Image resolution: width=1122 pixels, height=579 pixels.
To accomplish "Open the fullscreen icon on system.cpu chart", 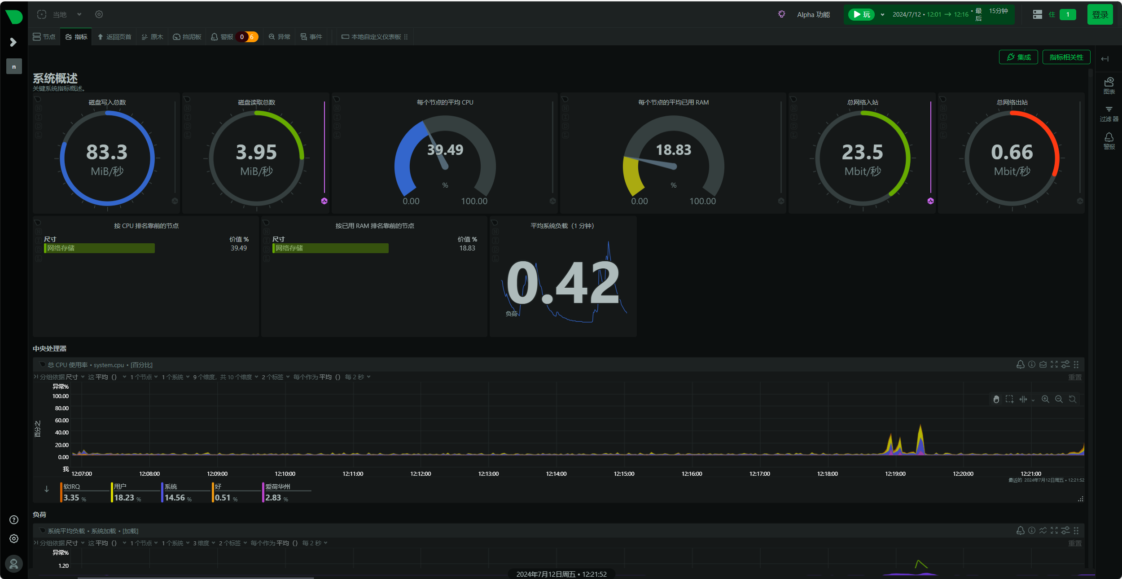I will 1054,364.
